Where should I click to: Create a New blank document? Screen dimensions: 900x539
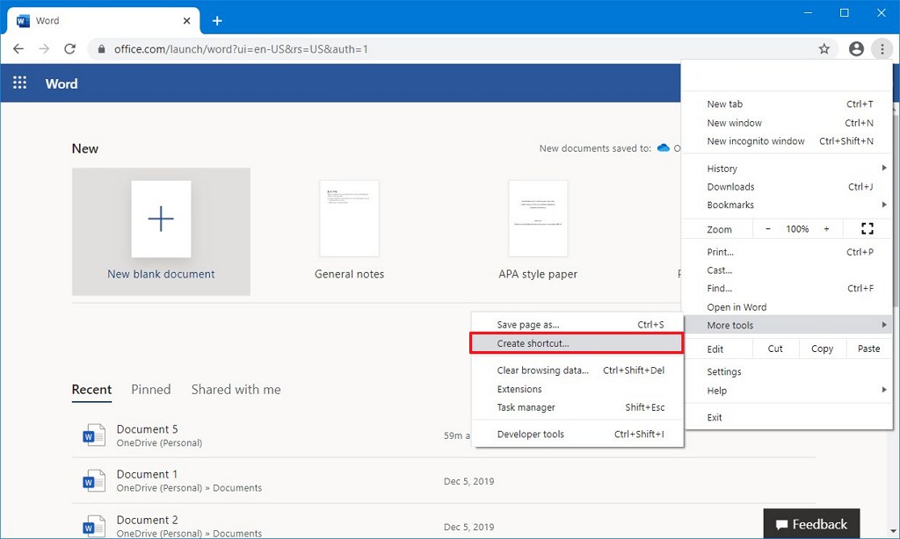point(161,232)
